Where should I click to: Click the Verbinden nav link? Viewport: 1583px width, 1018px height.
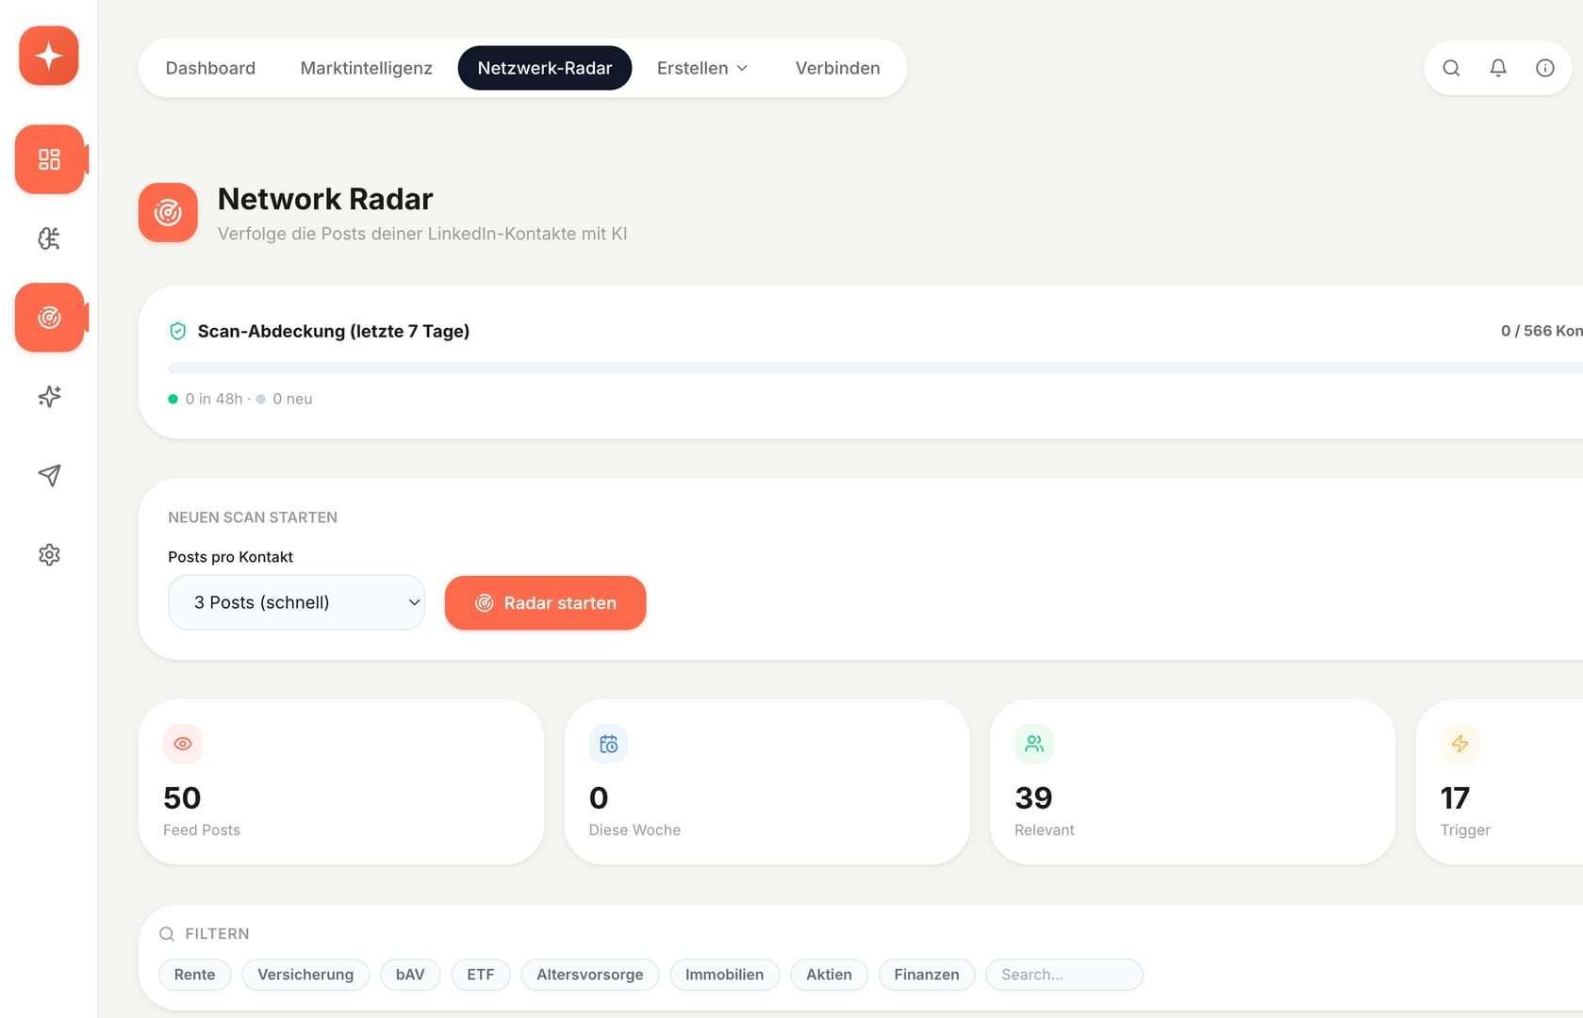837,68
